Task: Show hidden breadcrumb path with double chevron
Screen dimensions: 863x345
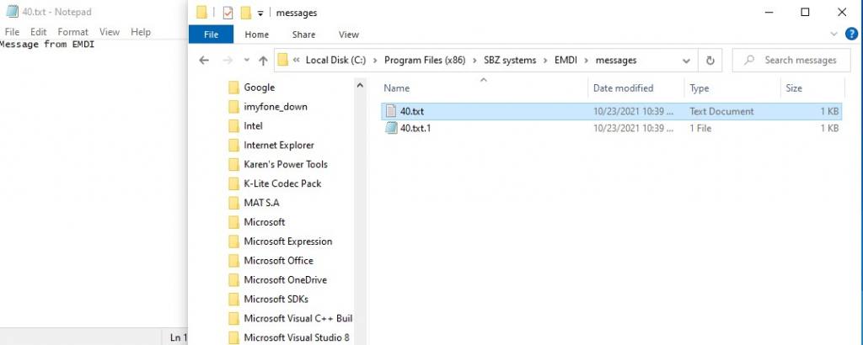Action: pos(297,61)
